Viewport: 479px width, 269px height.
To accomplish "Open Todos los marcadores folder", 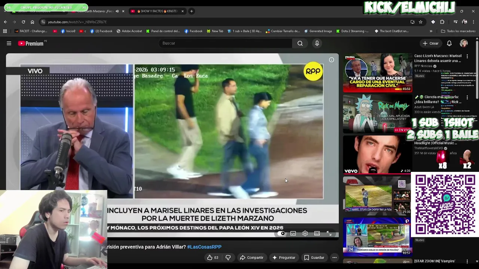I will [458, 31].
